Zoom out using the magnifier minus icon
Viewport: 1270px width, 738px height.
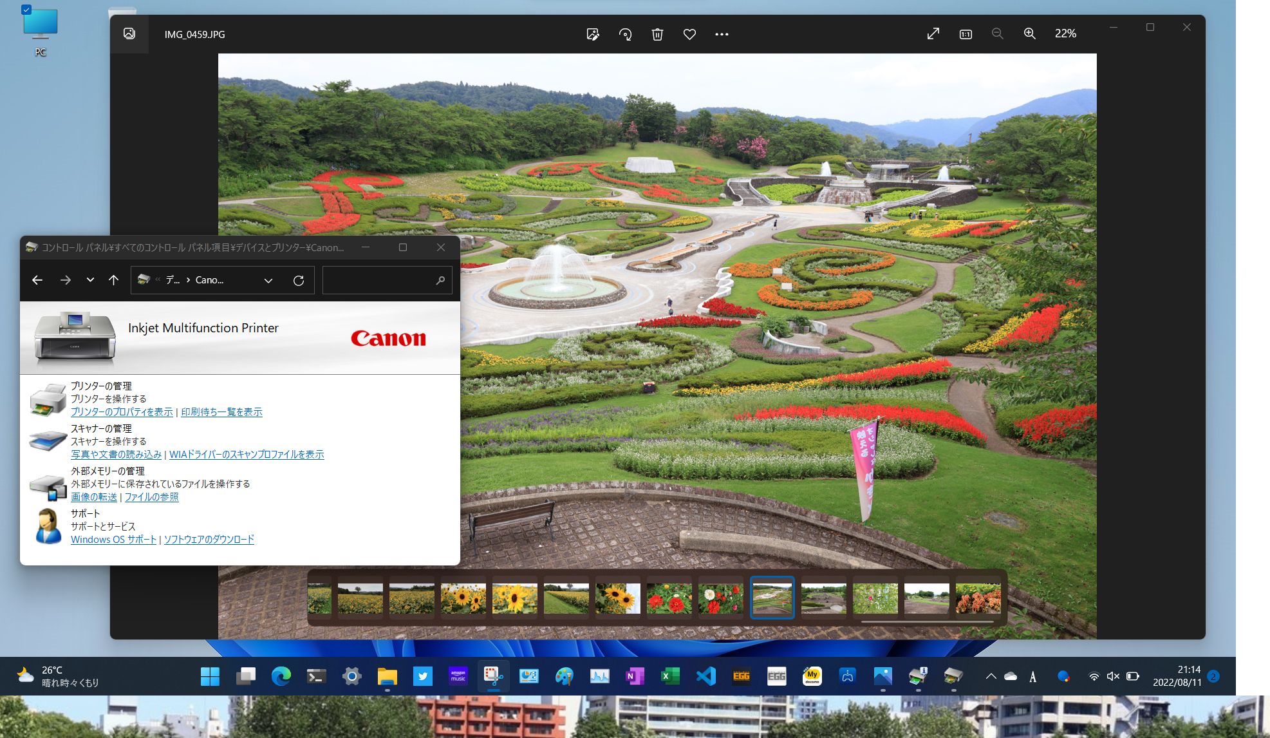997,33
